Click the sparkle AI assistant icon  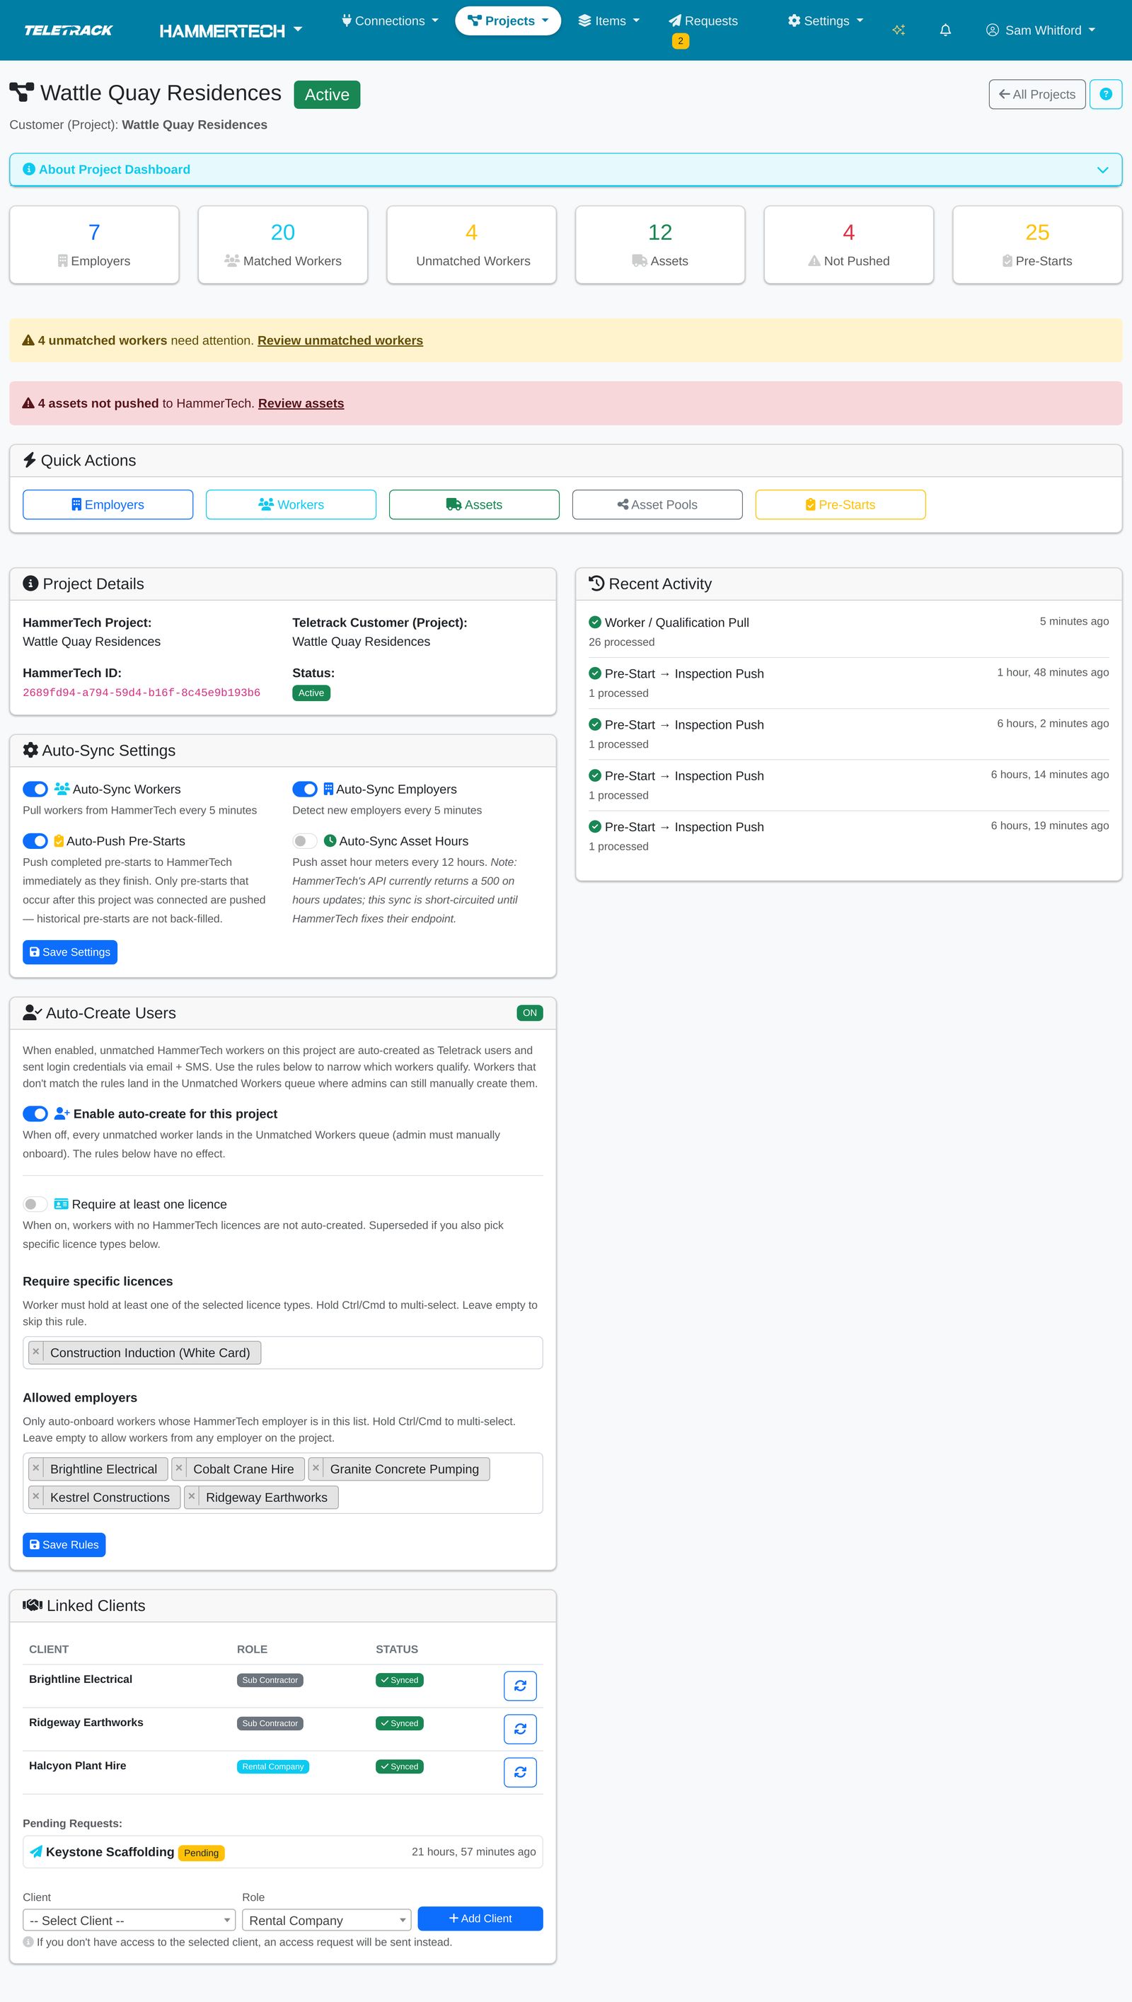click(899, 30)
